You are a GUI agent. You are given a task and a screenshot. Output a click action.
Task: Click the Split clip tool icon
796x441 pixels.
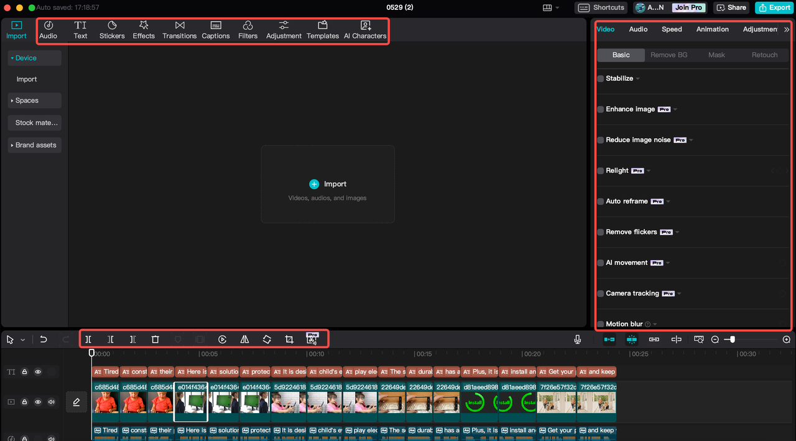[88, 340]
